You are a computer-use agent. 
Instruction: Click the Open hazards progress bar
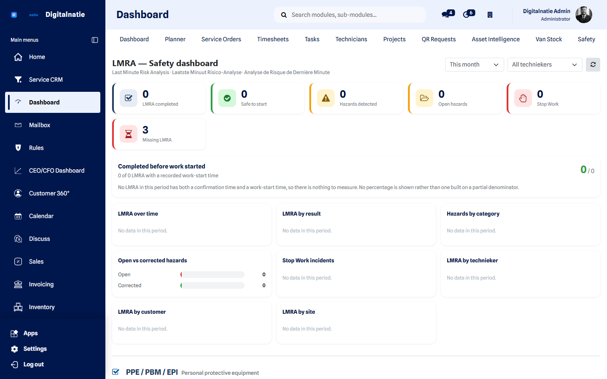click(212, 275)
